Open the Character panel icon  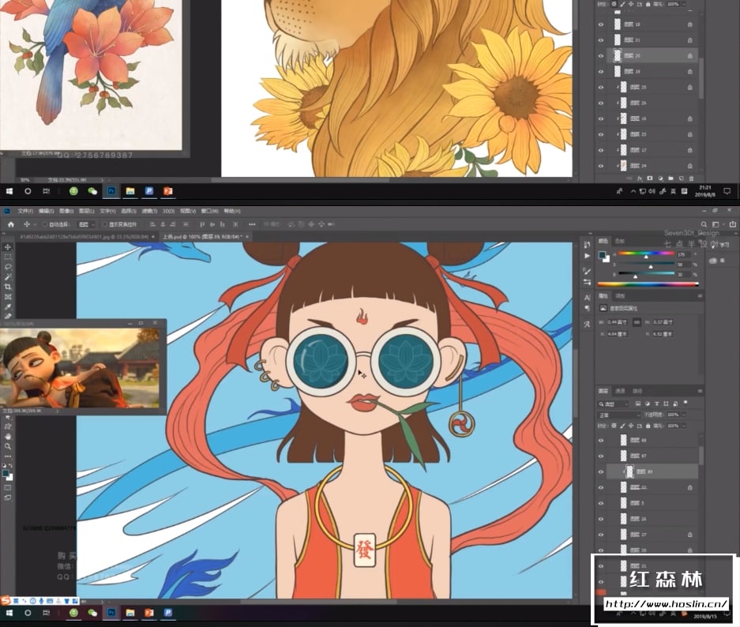click(x=587, y=298)
